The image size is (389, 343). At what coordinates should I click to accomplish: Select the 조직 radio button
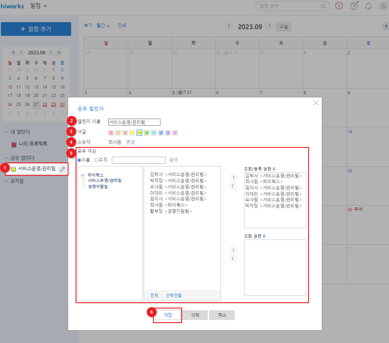pyautogui.click(x=96, y=160)
